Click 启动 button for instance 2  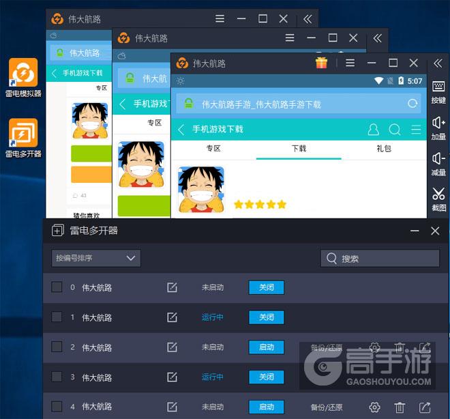point(267,347)
